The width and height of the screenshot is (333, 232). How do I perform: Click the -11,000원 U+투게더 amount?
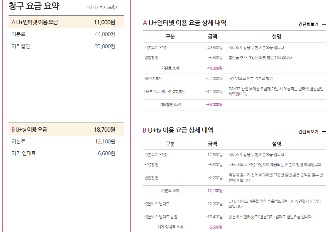(214, 92)
